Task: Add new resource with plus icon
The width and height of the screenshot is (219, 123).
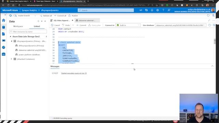Action: click(x=38, y=21)
